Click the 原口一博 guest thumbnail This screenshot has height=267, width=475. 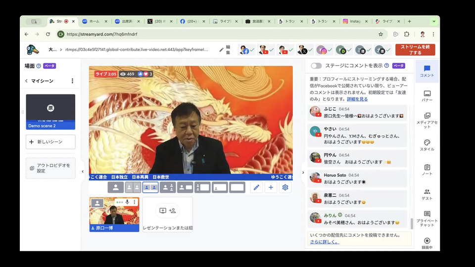[x=114, y=214]
